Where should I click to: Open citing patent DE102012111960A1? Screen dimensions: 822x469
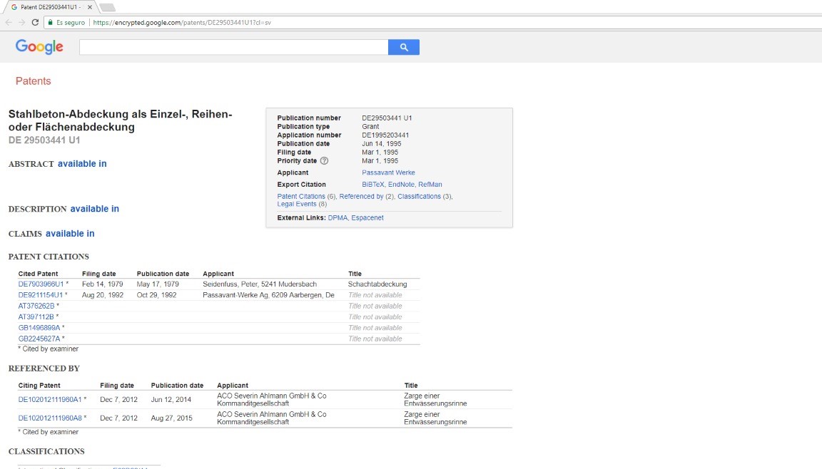coord(50,399)
